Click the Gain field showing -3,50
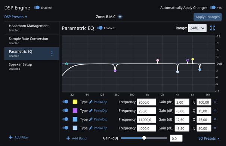The height and width of the screenshot is (146, 226). (x=182, y=128)
